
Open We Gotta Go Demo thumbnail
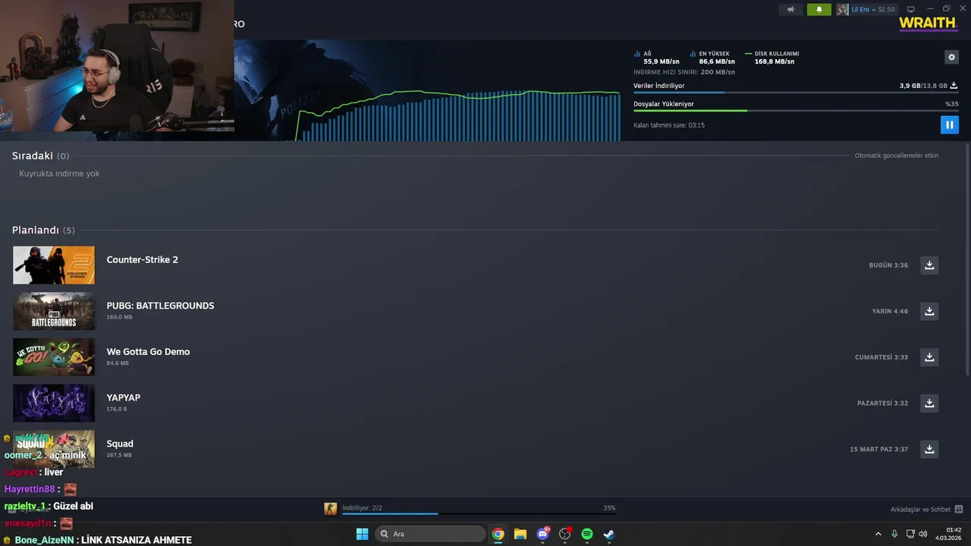coord(54,357)
